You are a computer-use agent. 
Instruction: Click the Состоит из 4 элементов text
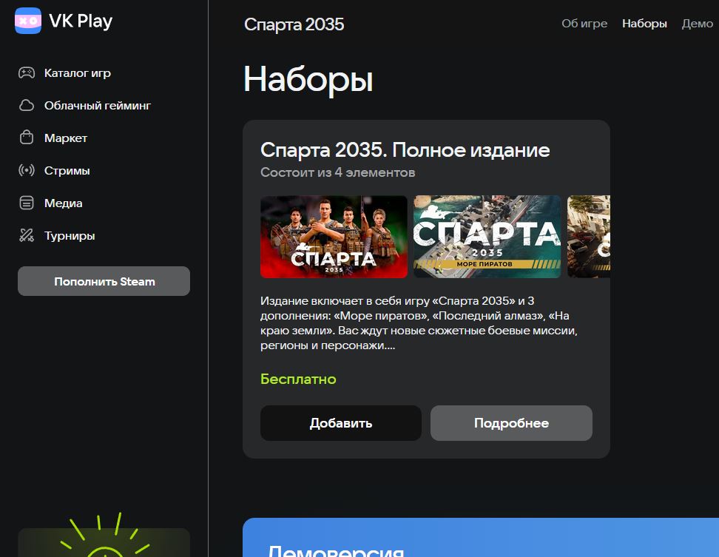click(x=337, y=172)
